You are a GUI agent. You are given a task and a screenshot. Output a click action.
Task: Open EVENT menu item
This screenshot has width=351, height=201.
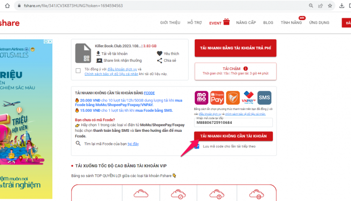pyautogui.click(x=215, y=23)
